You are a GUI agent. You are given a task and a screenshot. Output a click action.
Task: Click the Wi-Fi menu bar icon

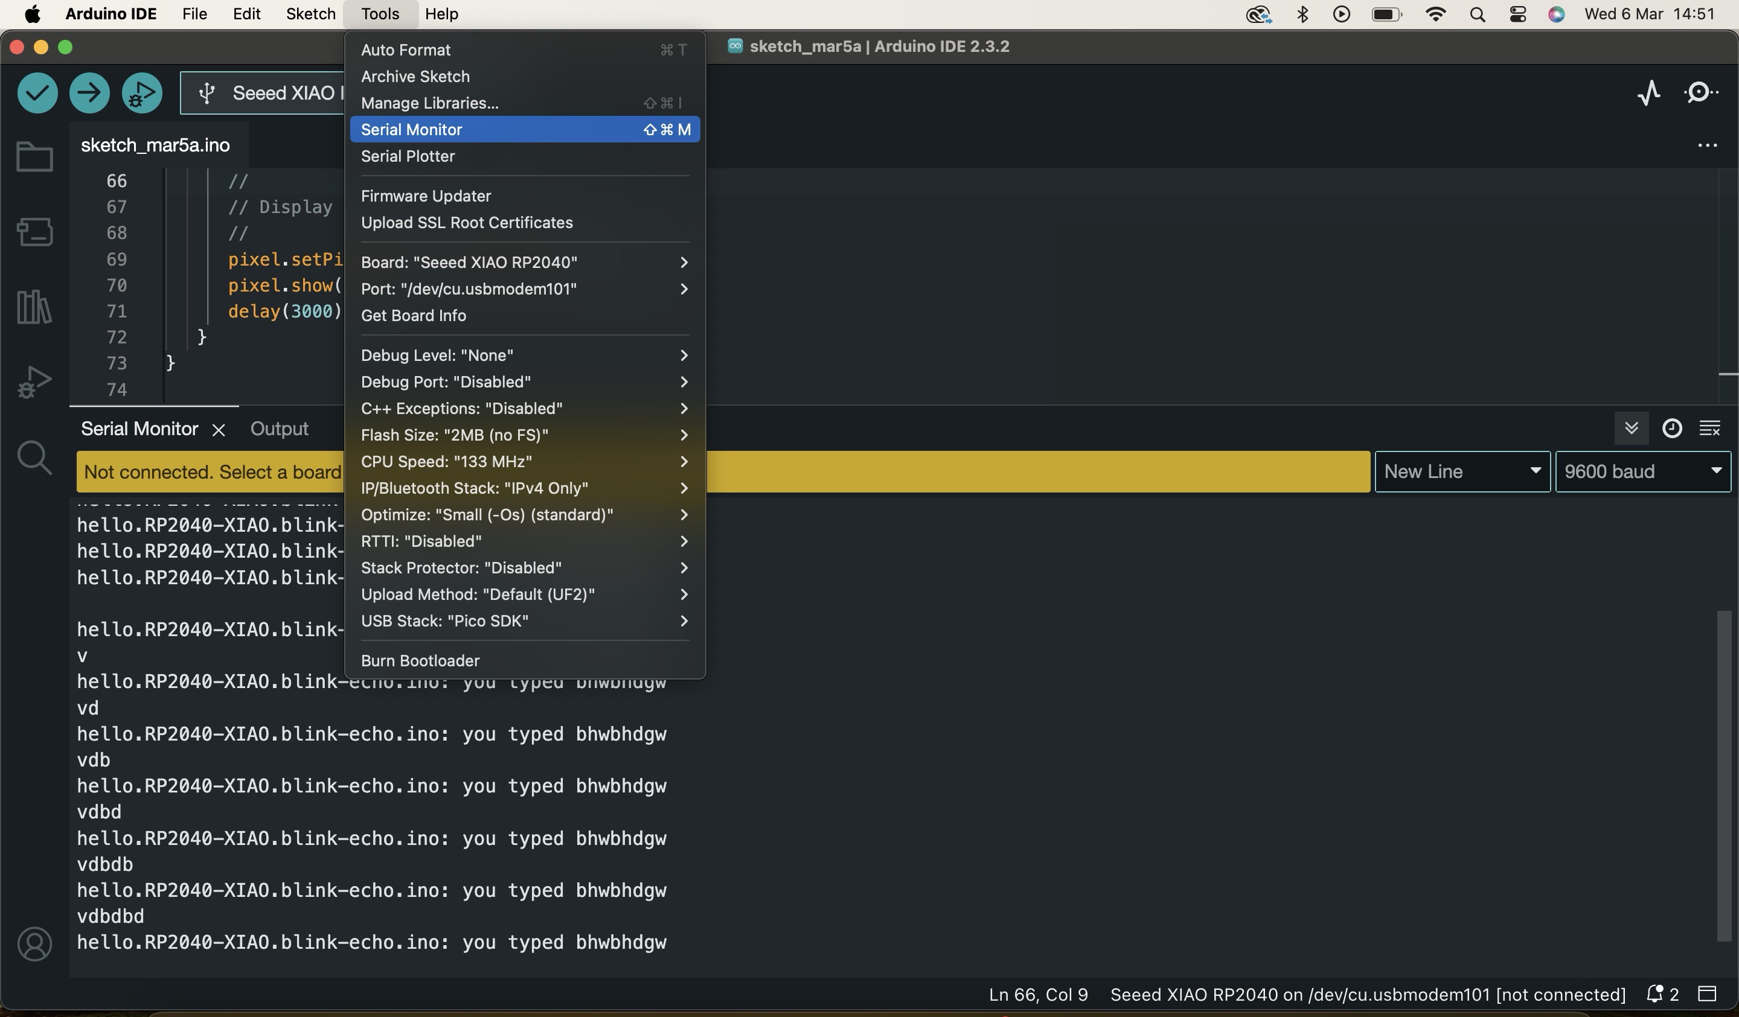[x=1435, y=14]
